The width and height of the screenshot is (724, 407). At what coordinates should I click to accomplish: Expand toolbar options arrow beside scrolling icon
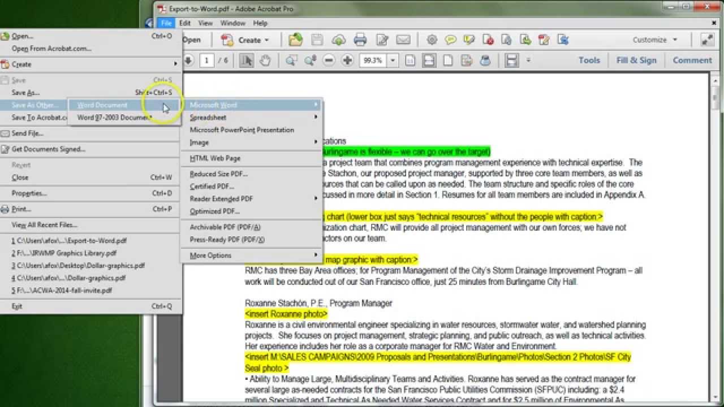click(528, 60)
